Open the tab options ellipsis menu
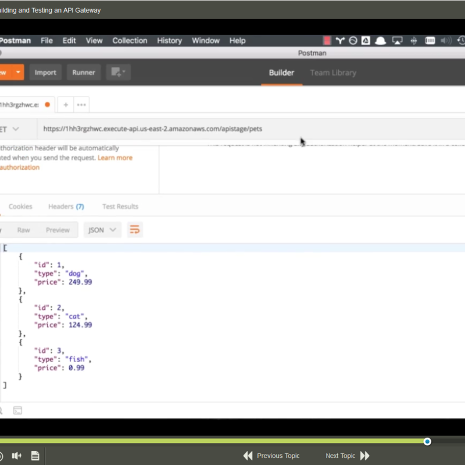Screen dimensions: 465x465 coord(81,105)
